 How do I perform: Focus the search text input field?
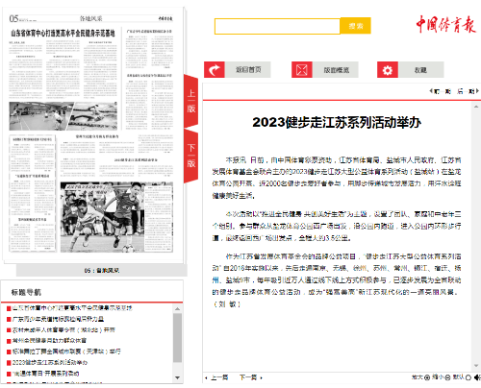277,26
